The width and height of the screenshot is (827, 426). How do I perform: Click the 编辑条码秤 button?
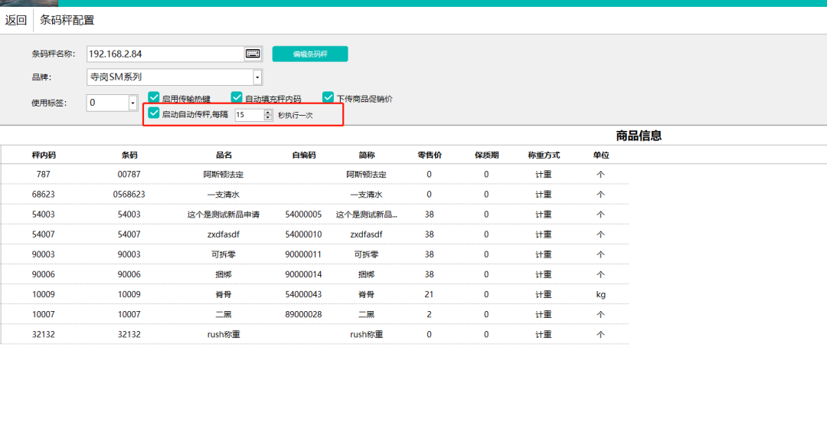click(310, 54)
